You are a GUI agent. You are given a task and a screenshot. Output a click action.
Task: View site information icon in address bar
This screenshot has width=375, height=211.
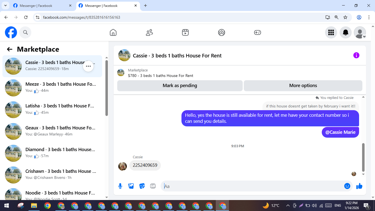(38, 17)
